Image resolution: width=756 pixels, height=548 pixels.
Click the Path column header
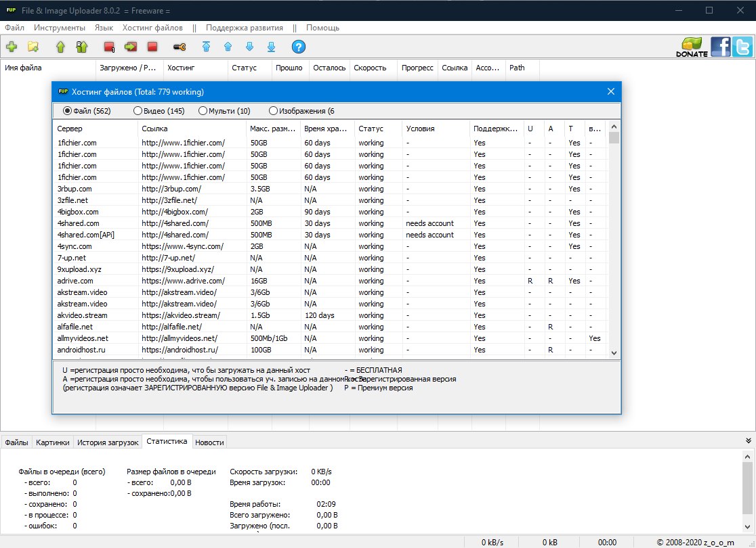(522, 68)
